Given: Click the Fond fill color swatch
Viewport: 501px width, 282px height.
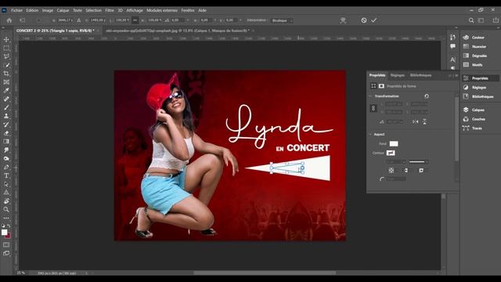Looking at the screenshot, I should 394,144.
